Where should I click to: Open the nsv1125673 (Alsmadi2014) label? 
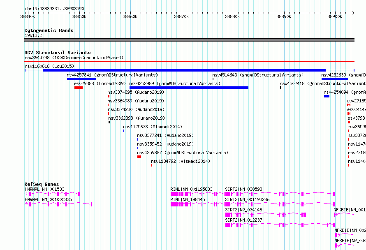point(153,127)
